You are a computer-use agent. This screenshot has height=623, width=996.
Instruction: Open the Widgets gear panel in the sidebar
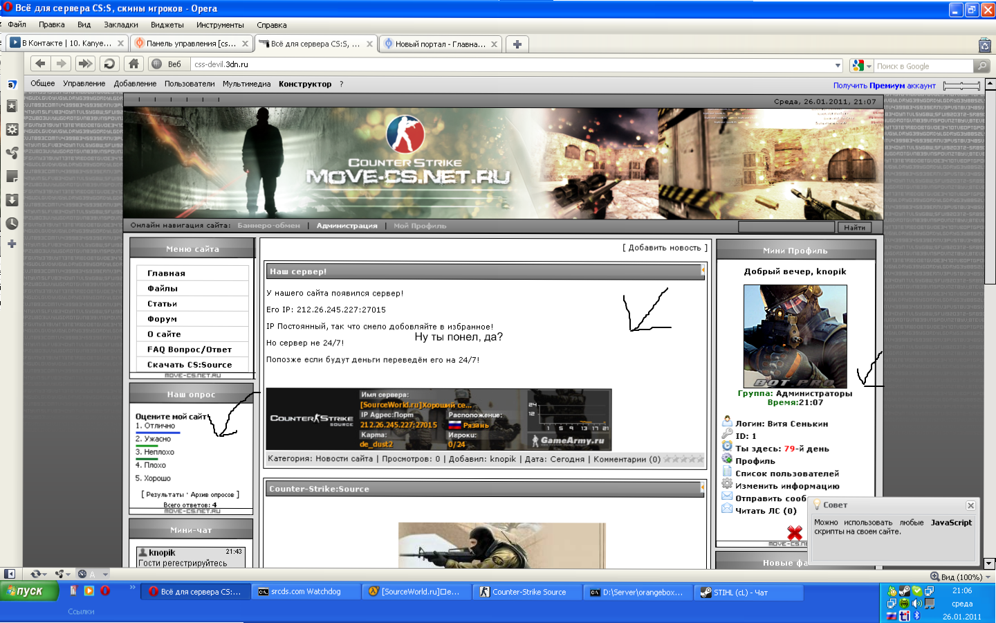(12, 129)
